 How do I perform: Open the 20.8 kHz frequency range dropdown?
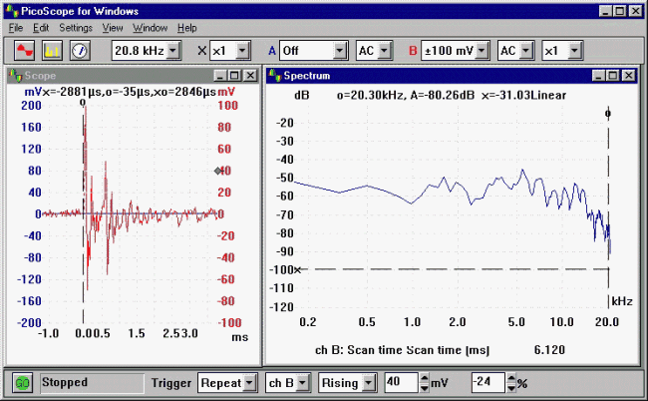(x=173, y=50)
